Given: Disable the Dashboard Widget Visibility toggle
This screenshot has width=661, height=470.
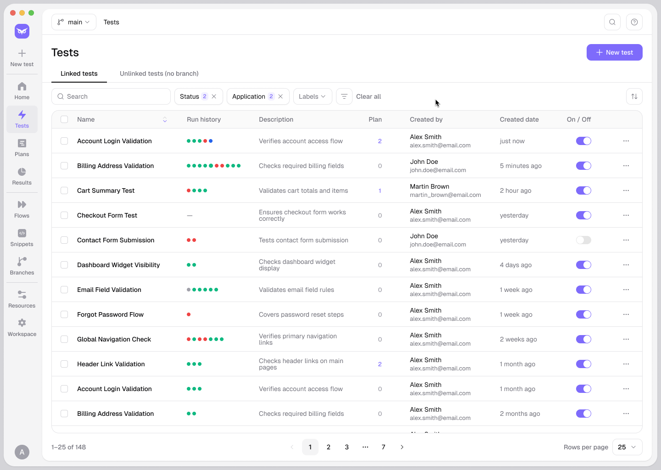Looking at the screenshot, I should point(583,265).
